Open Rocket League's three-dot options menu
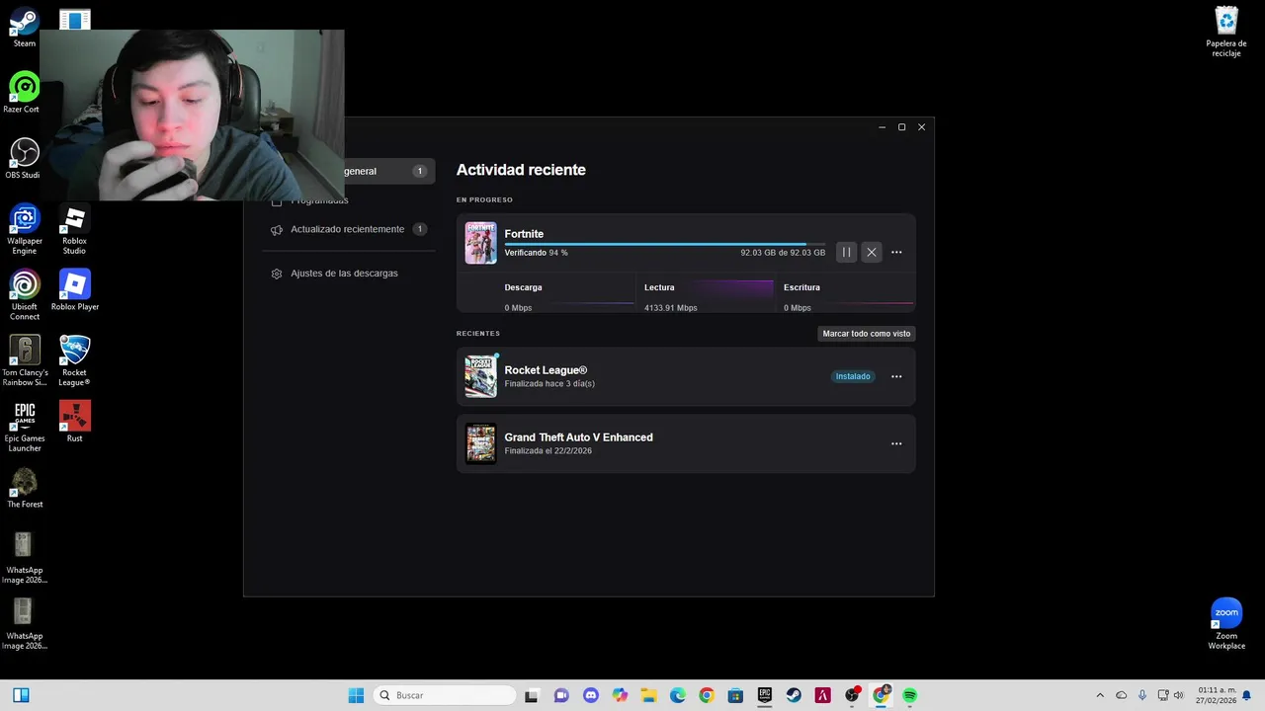The width and height of the screenshot is (1265, 711). 896,376
